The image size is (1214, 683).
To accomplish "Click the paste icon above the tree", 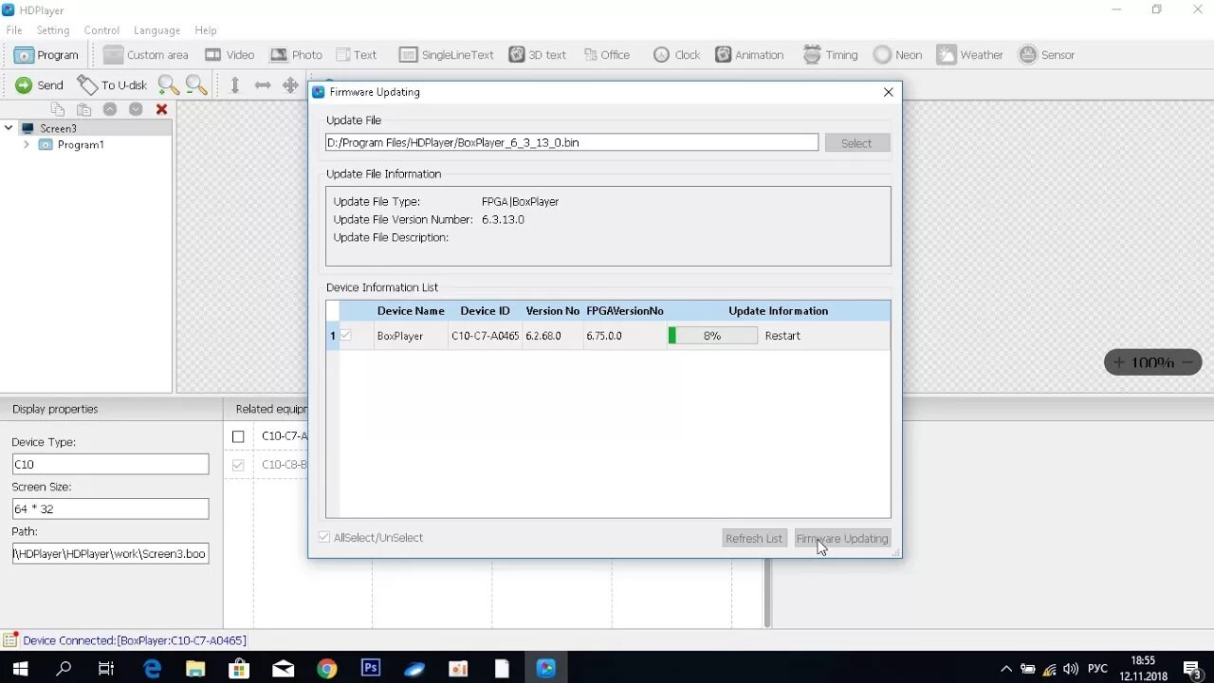I will (83, 109).
